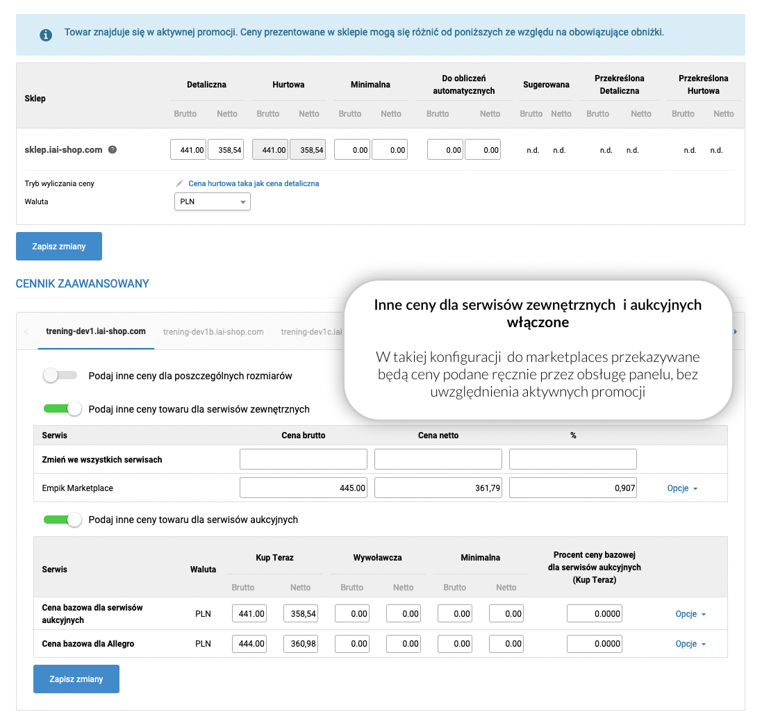Click Allegro Kup Teraz Brutto field

[249, 644]
